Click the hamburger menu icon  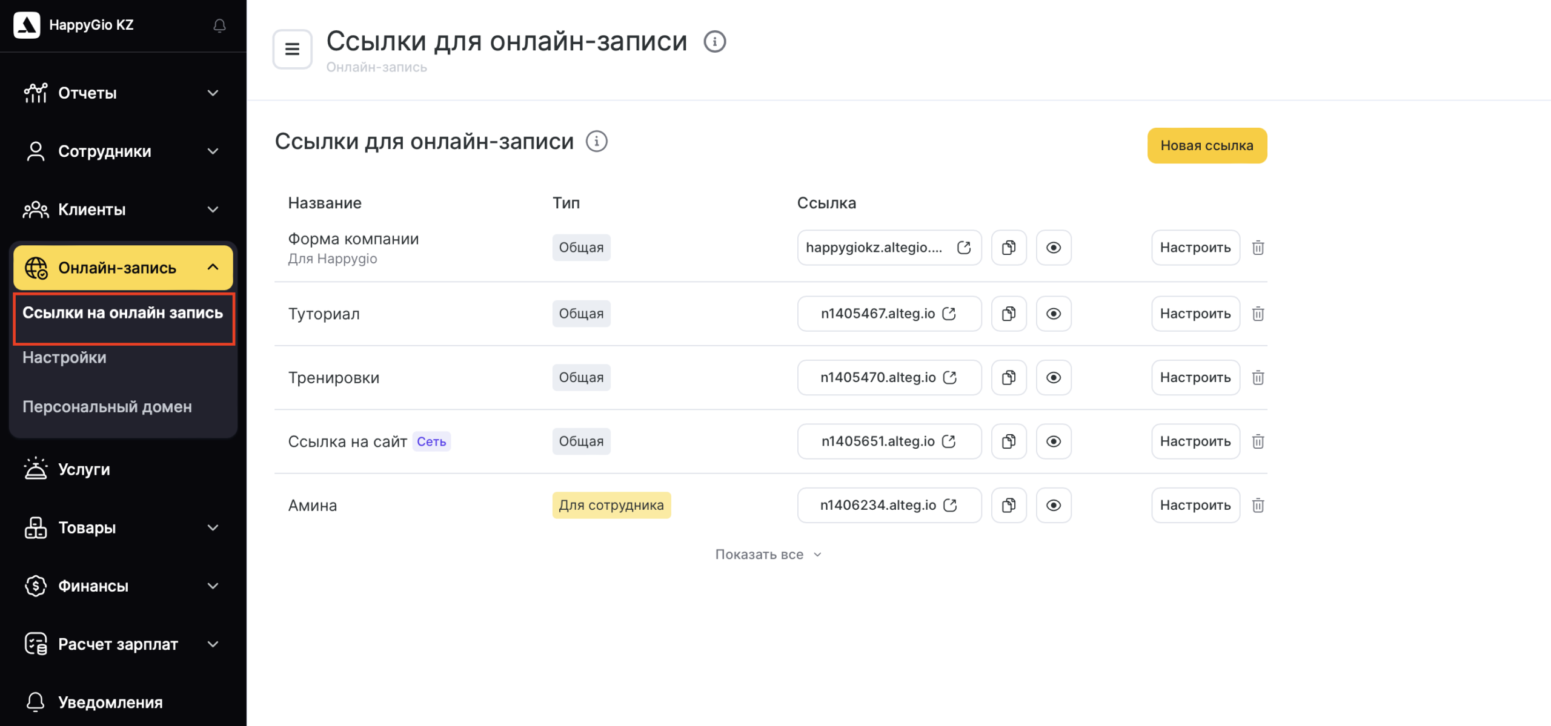tap(292, 49)
